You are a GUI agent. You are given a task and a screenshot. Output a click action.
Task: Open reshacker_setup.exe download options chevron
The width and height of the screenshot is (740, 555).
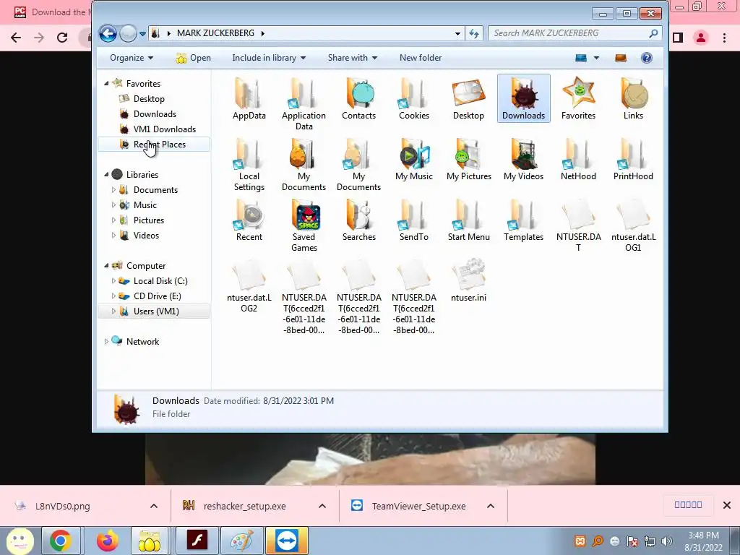[x=322, y=506]
